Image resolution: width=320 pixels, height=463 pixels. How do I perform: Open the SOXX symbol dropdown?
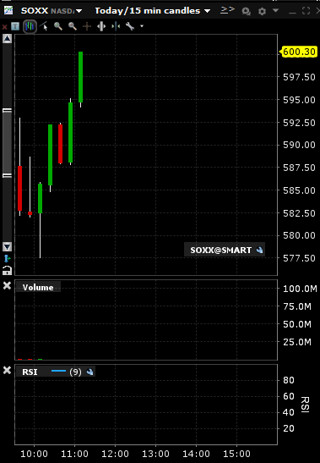click(x=79, y=11)
